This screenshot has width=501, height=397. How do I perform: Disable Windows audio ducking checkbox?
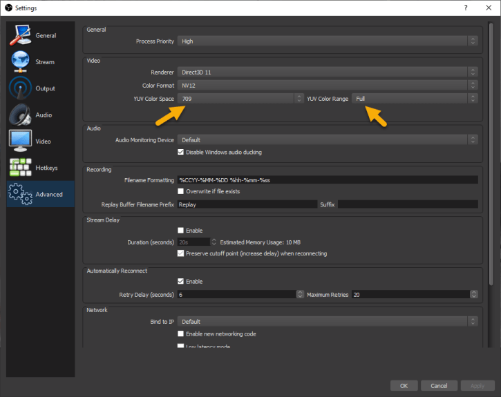coord(182,152)
